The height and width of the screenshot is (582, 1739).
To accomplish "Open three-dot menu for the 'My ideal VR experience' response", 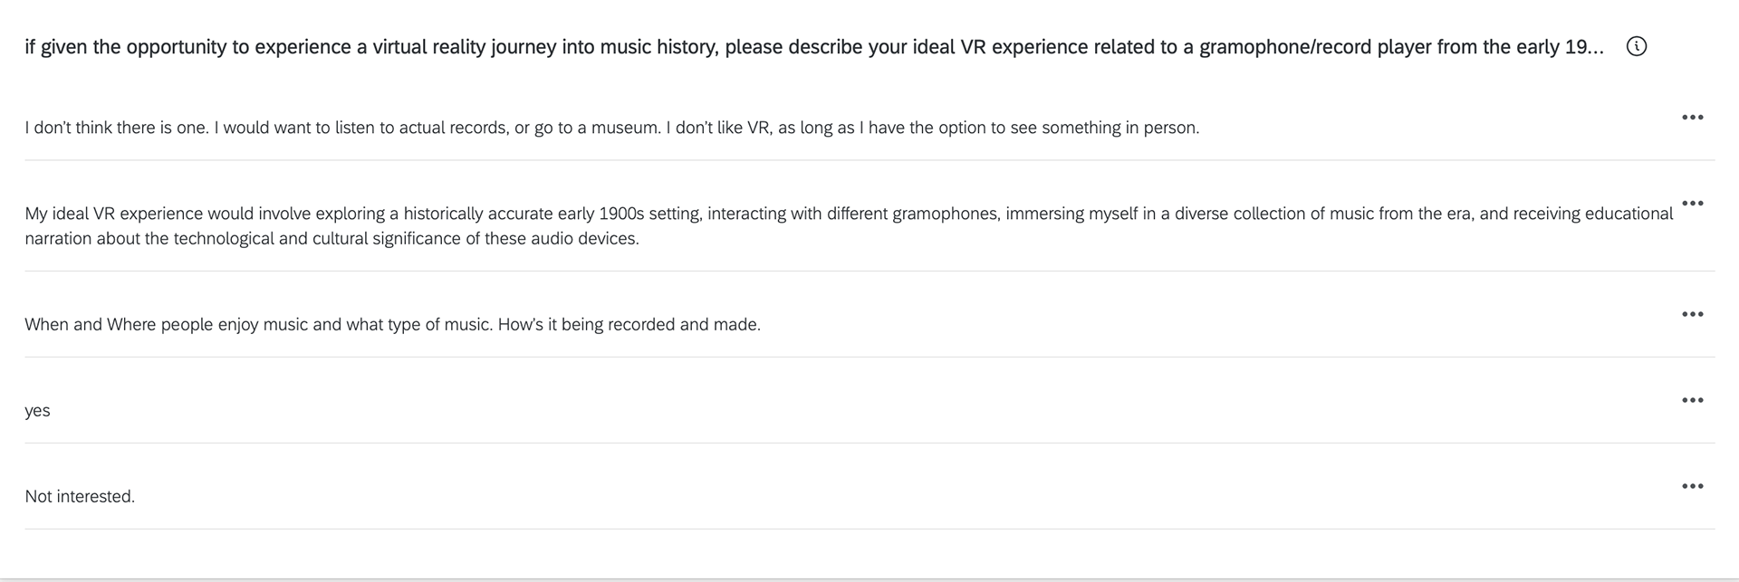I will pyautogui.click(x=1692, y=203).
